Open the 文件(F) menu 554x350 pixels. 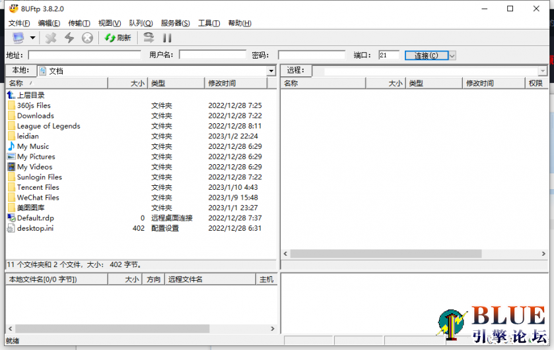click(x=19, y=23)
